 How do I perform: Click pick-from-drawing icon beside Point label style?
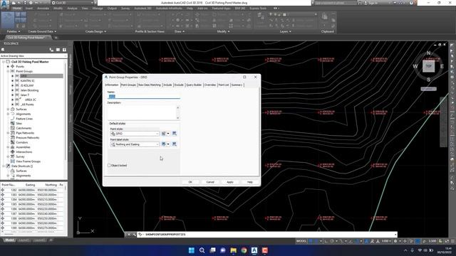[x=174, y=144]
